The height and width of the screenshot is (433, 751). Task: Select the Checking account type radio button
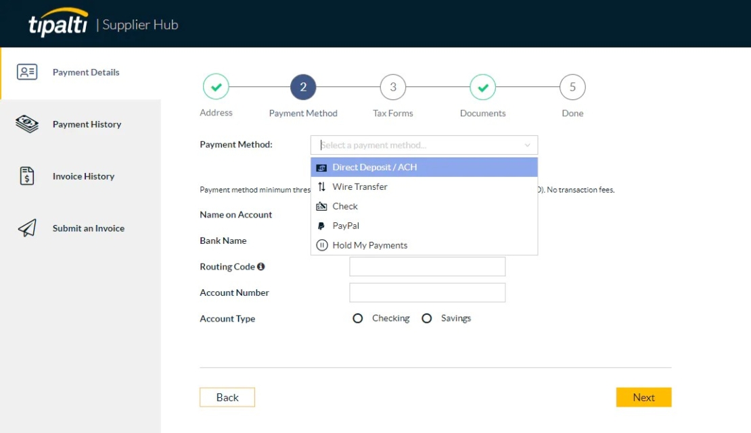(x=358, y=317)
